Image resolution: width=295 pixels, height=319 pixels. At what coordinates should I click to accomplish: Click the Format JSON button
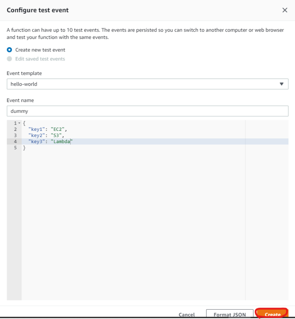tap(230, 315)
